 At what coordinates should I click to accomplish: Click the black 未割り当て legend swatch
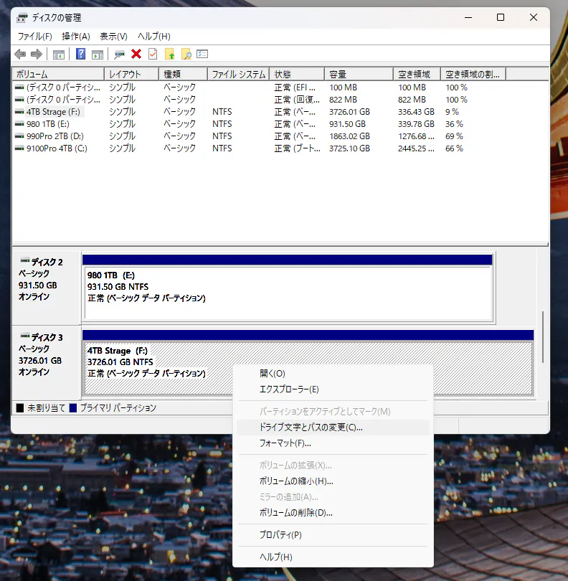pos(20,408)
